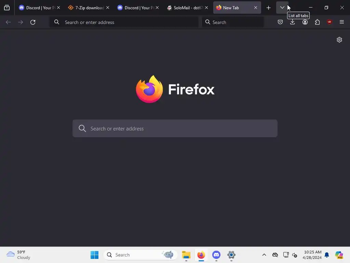Open weather widget showing 59°F Cloudy
Image resolution: width=350 pixels, height=263 pixels.
pos(18,255)
